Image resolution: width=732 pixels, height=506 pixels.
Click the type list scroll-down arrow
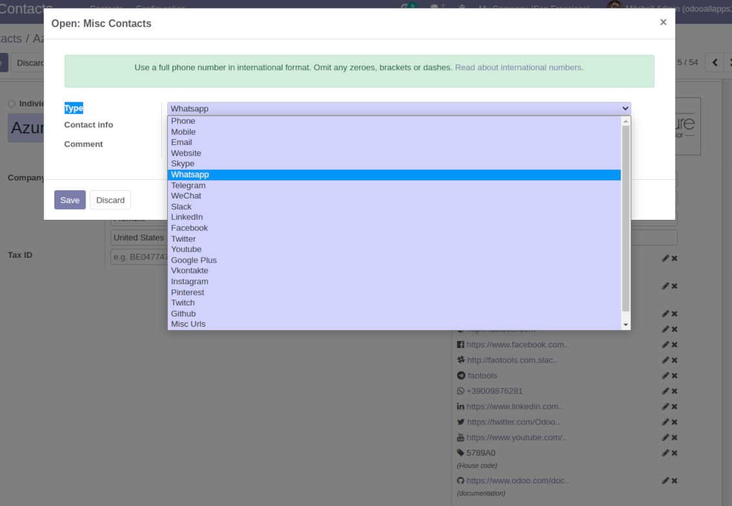[x=626, y=325]
